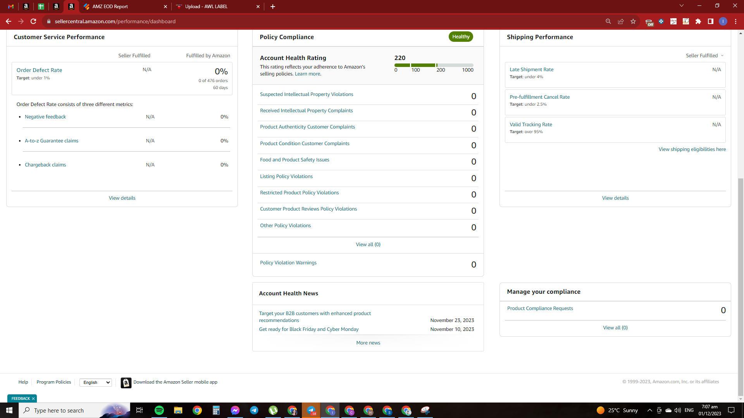The image size is (744, 418).
Task: Open the Chrome three-dot menu
Action: click(735, 21)
